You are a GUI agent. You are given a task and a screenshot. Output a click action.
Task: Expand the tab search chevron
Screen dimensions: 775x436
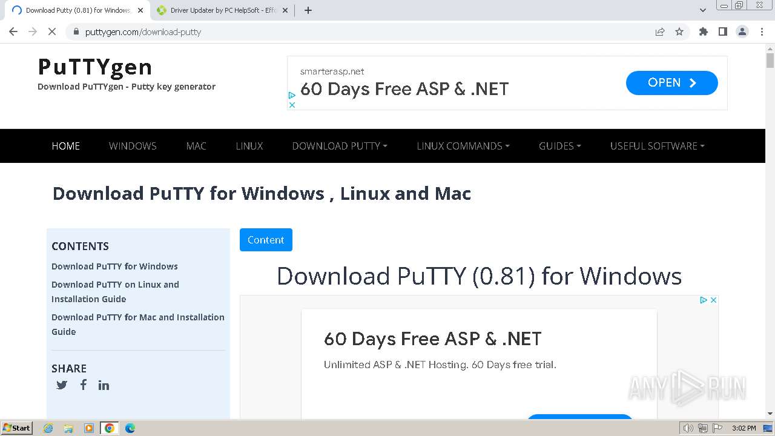703,10
